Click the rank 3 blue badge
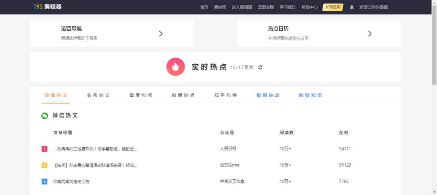The width and height of the screenshot is (437, 195). point(45,182)
